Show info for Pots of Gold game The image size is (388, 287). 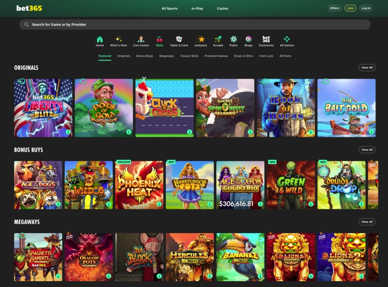click(129, 132)
